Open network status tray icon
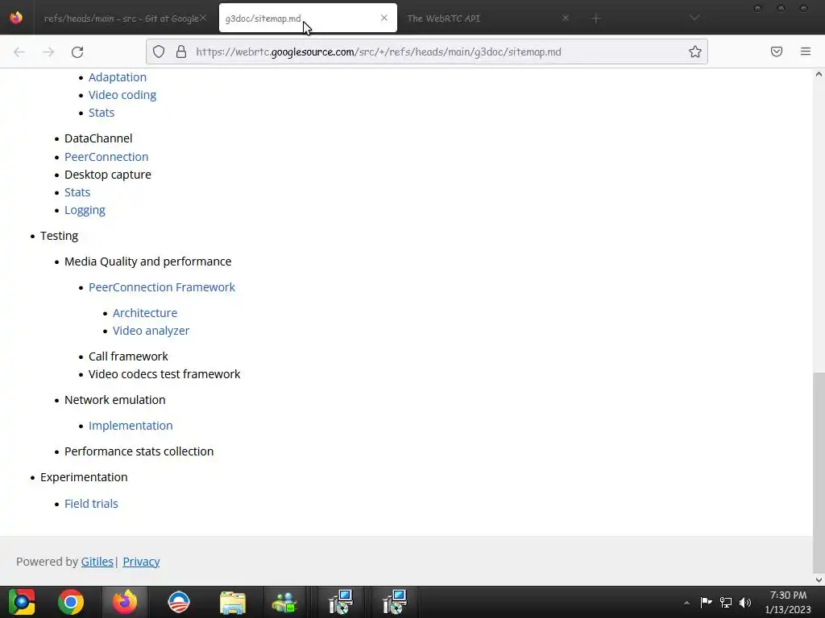This screenshot has width=825, height=618. 726,602
